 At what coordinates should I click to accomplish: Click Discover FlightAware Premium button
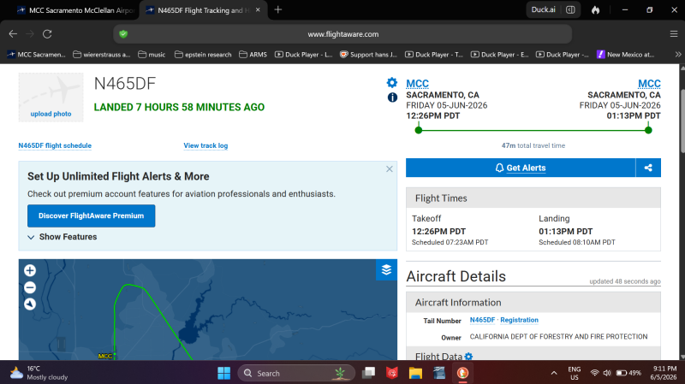pos(91,216)
